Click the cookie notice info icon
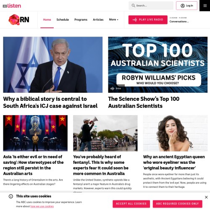Screen dimensions: 210x210 pos(11,196)
